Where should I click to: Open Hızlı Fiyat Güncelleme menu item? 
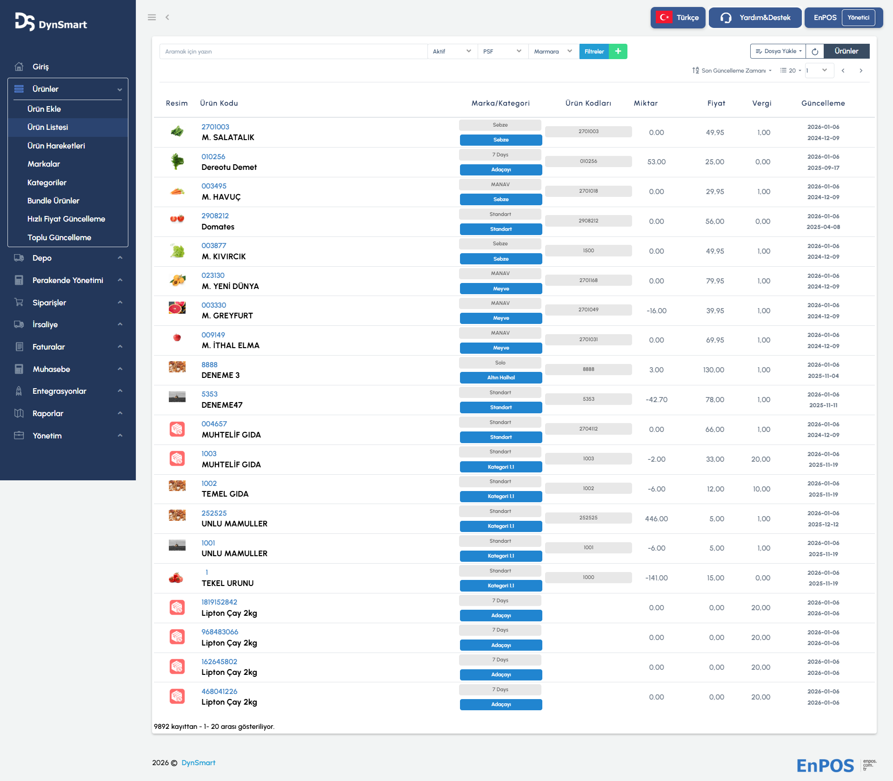[66, 219]
